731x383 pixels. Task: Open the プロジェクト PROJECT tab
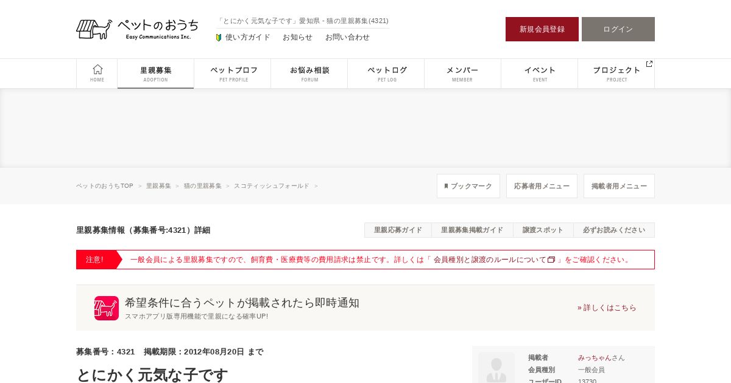click(x=616, y=74)
